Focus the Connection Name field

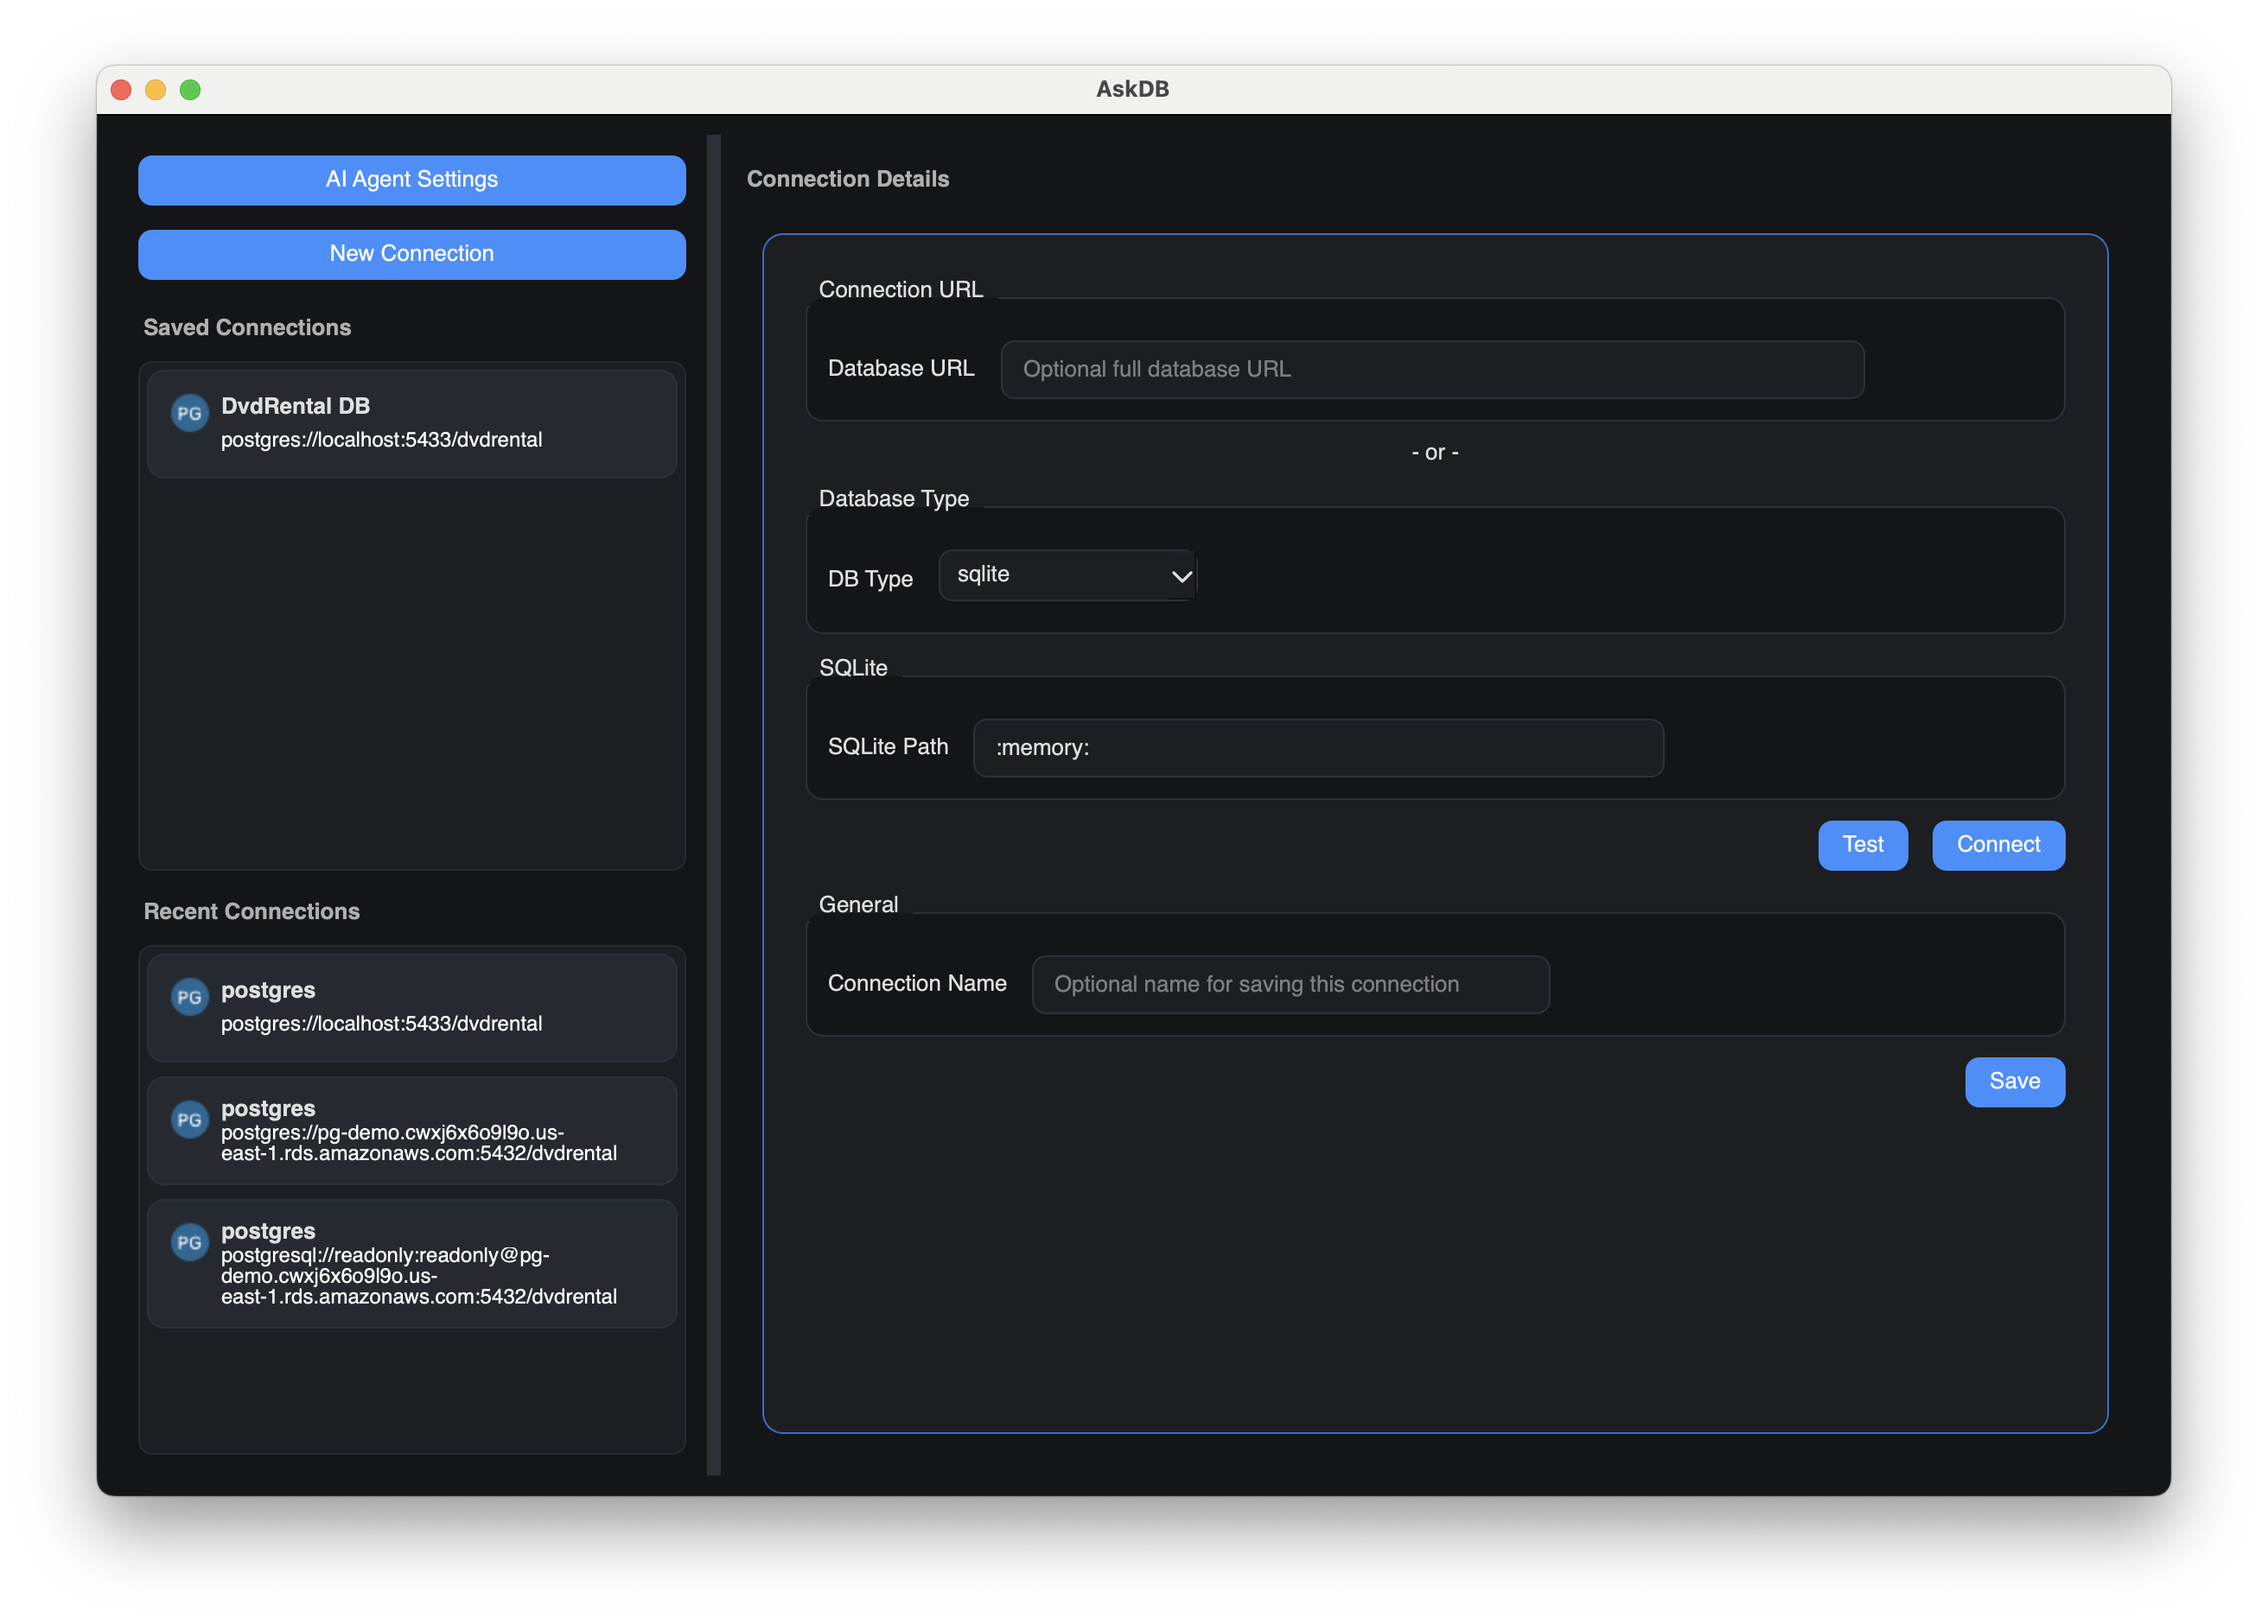1290,983
